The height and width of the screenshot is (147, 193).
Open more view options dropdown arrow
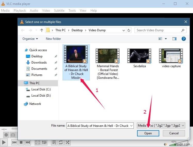tap(166, 39)
